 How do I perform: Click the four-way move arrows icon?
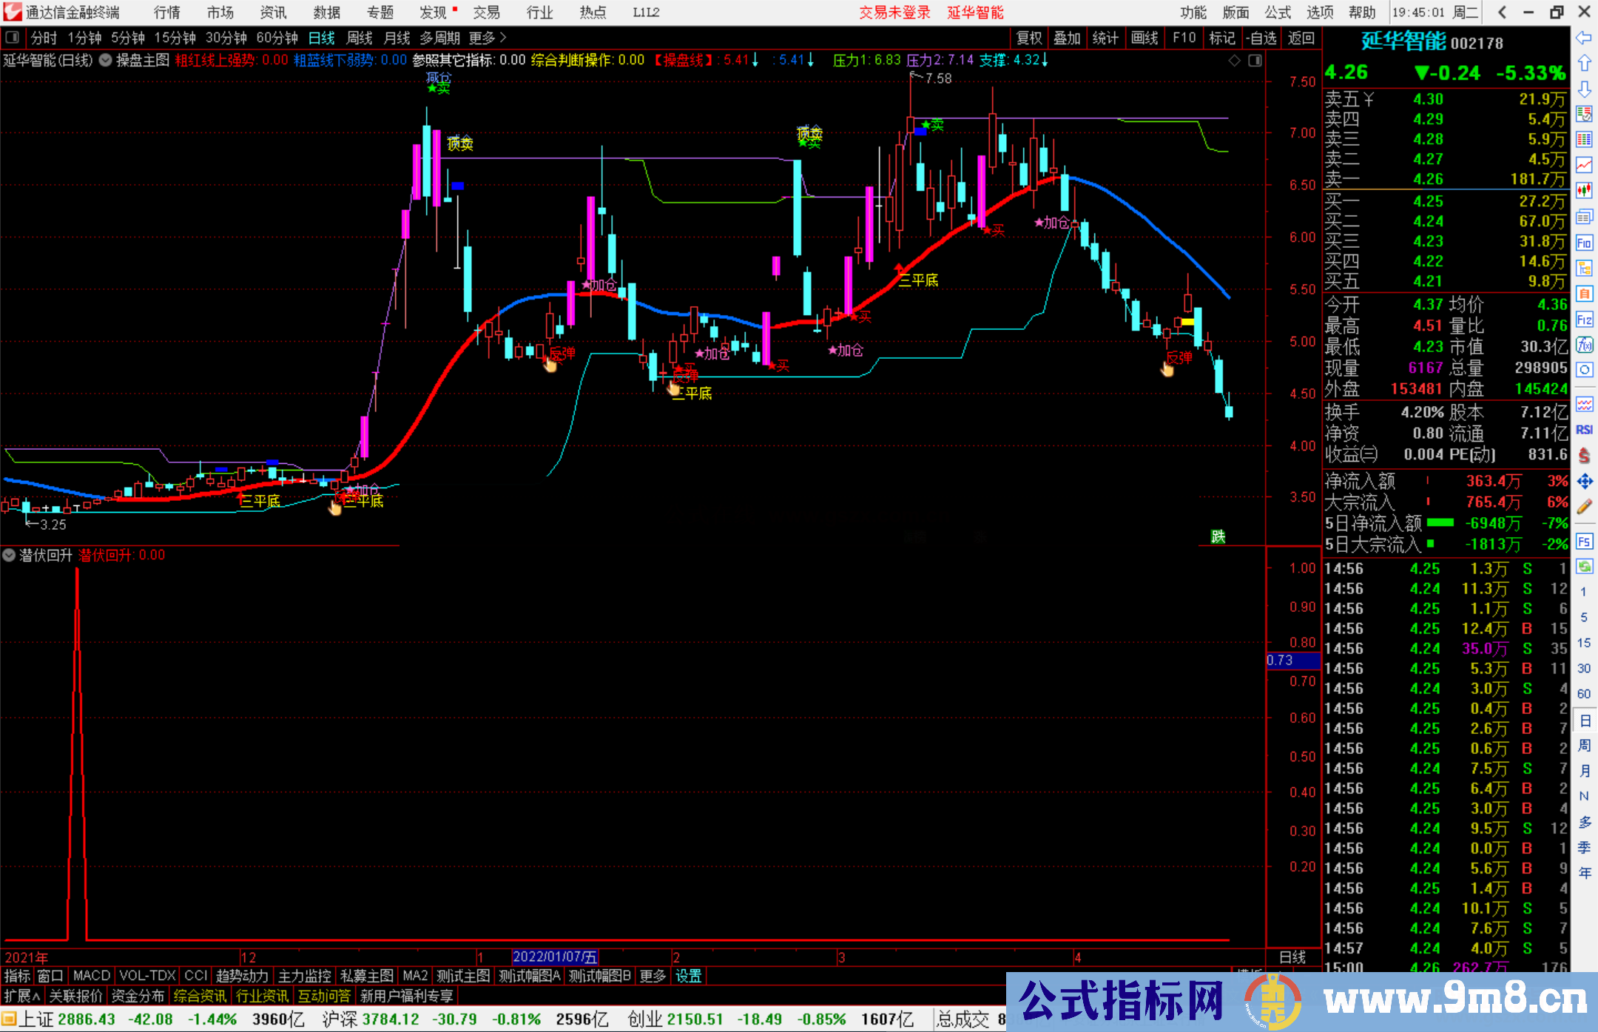coord(1584,482)
